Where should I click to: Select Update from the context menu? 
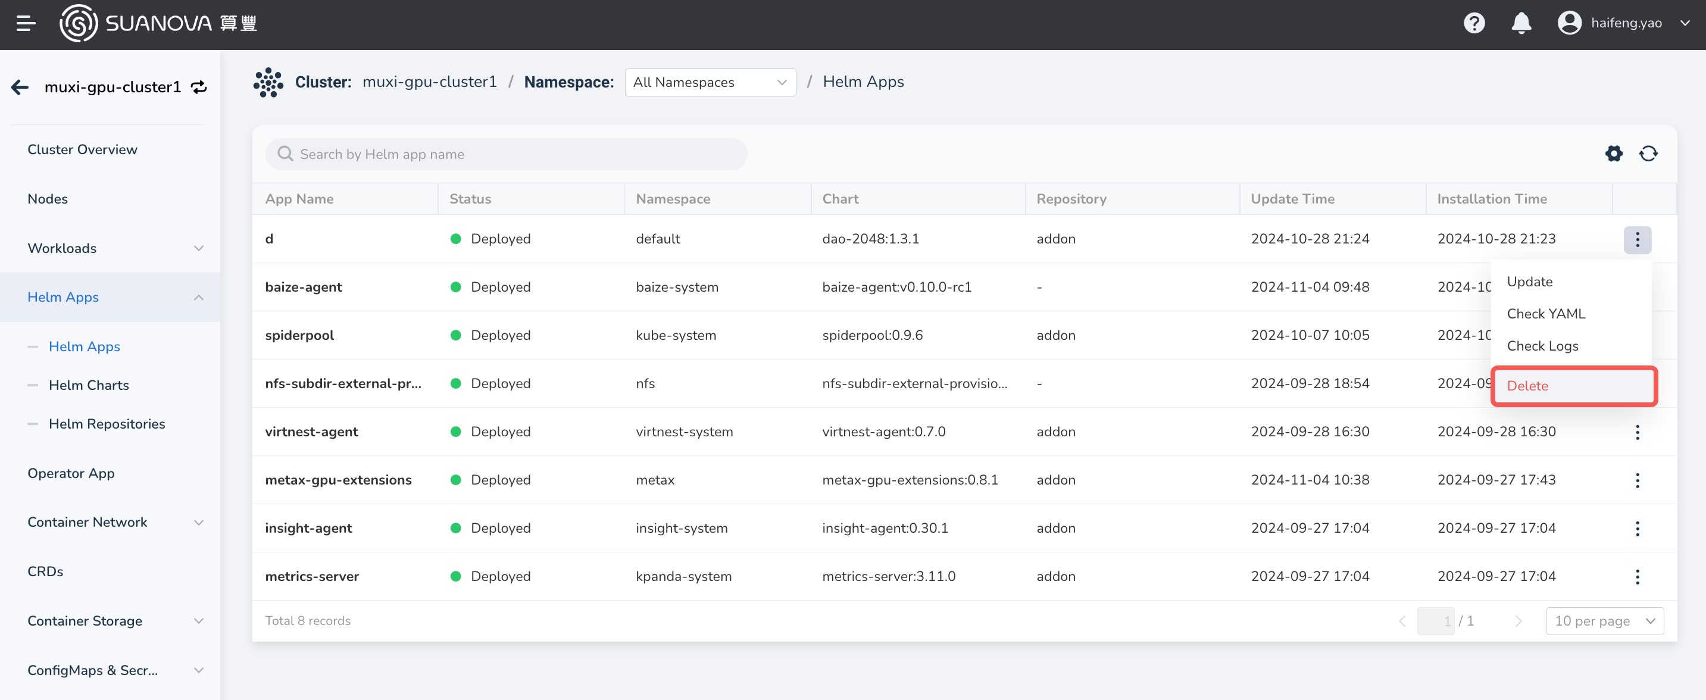1530,281
